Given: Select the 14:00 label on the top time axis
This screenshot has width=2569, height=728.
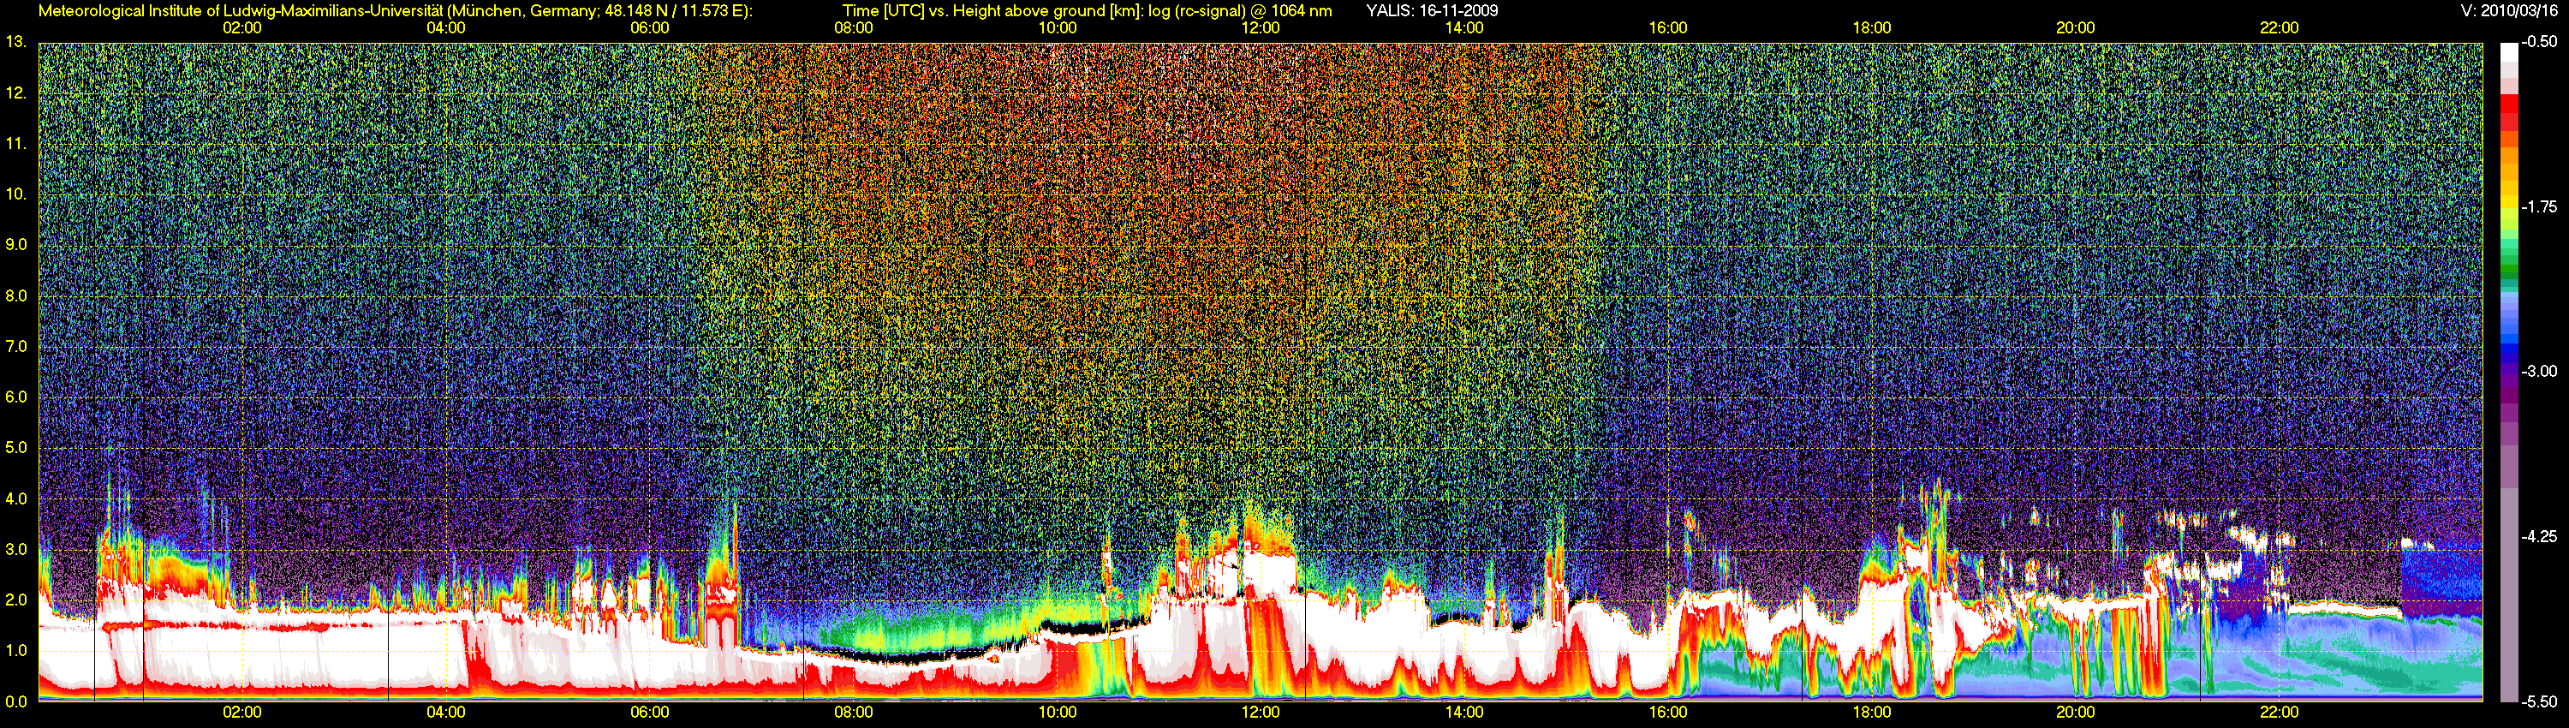Looking at the screenshot, I should pos(1464,28).
